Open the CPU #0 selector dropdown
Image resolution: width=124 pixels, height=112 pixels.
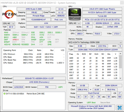pyautogui.click(x=9, y=23)
